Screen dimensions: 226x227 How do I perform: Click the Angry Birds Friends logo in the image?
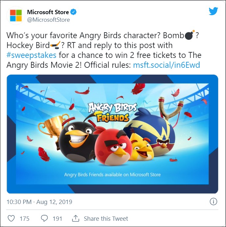(109, 112)
